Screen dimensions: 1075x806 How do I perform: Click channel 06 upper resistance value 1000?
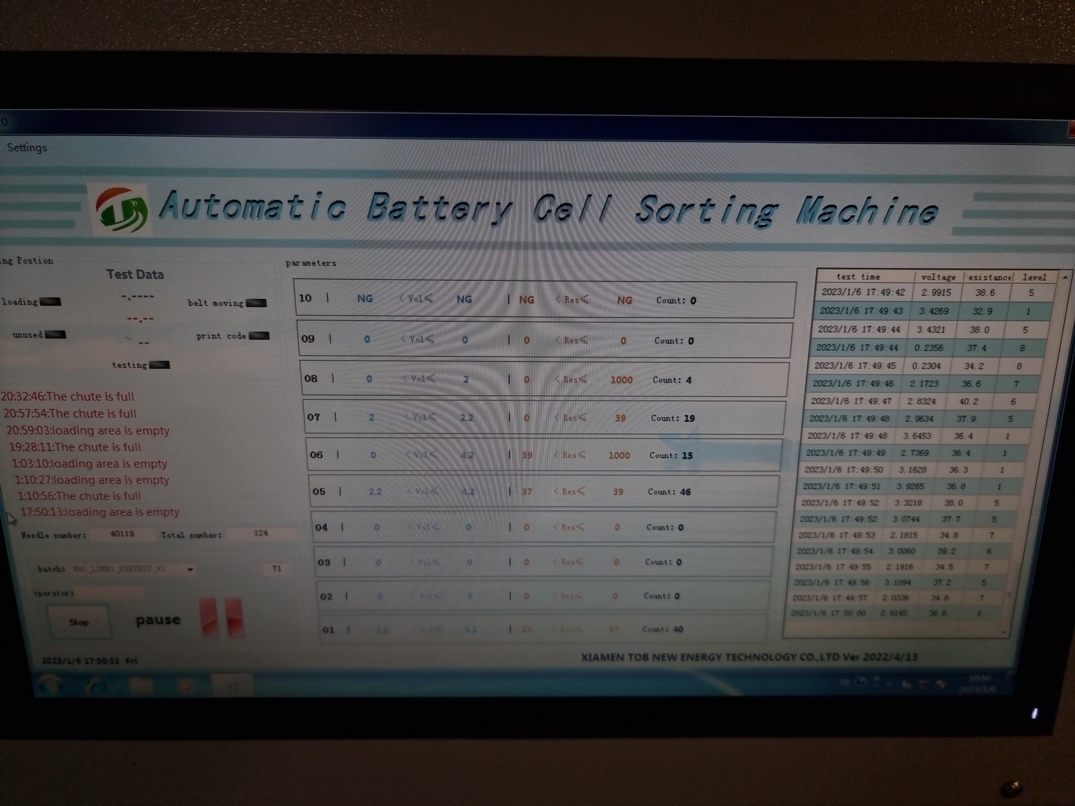(619, 456)
